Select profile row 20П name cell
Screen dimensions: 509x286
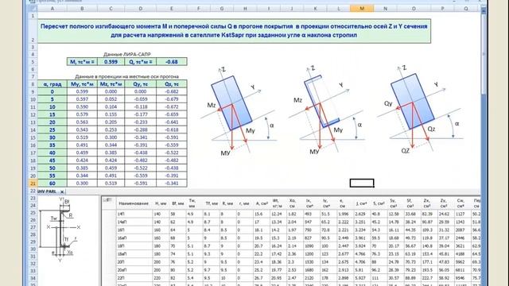pyautogui.click(x=134, y=262)
